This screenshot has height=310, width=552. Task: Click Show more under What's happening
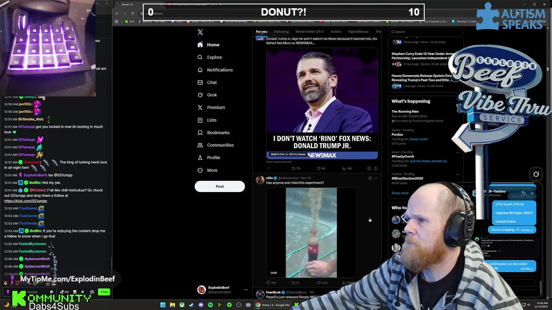coord(400,193)
